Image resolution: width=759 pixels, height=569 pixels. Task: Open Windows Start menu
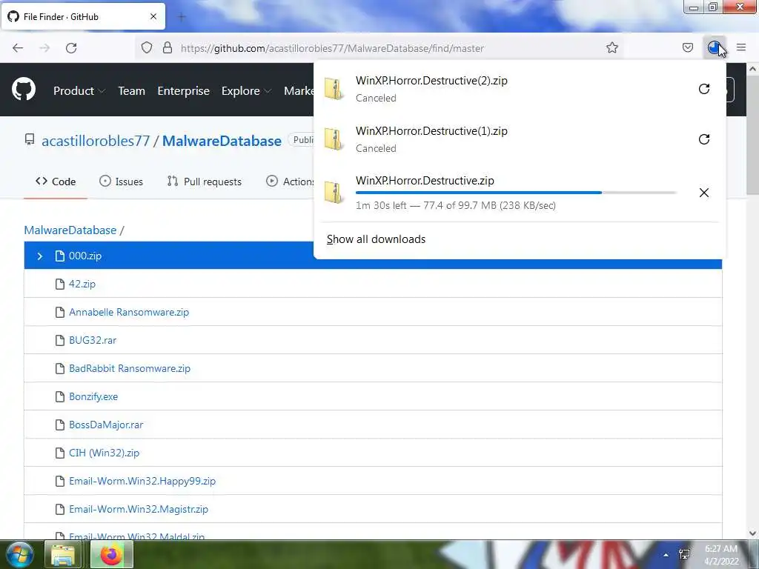(20, 554)
